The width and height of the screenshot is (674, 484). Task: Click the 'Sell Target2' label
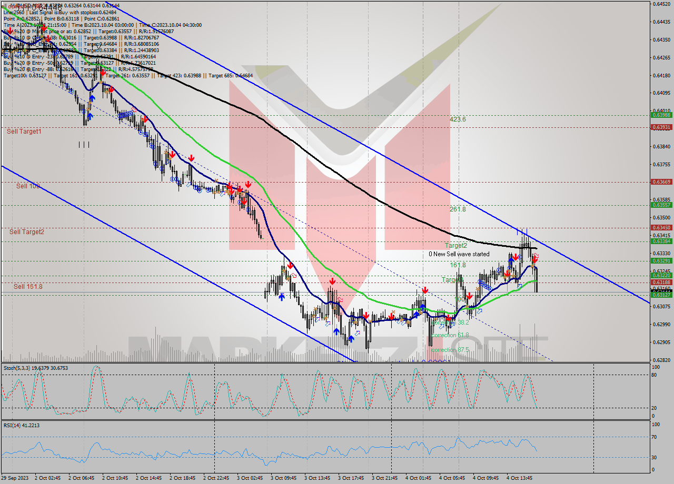click(27, 232)
